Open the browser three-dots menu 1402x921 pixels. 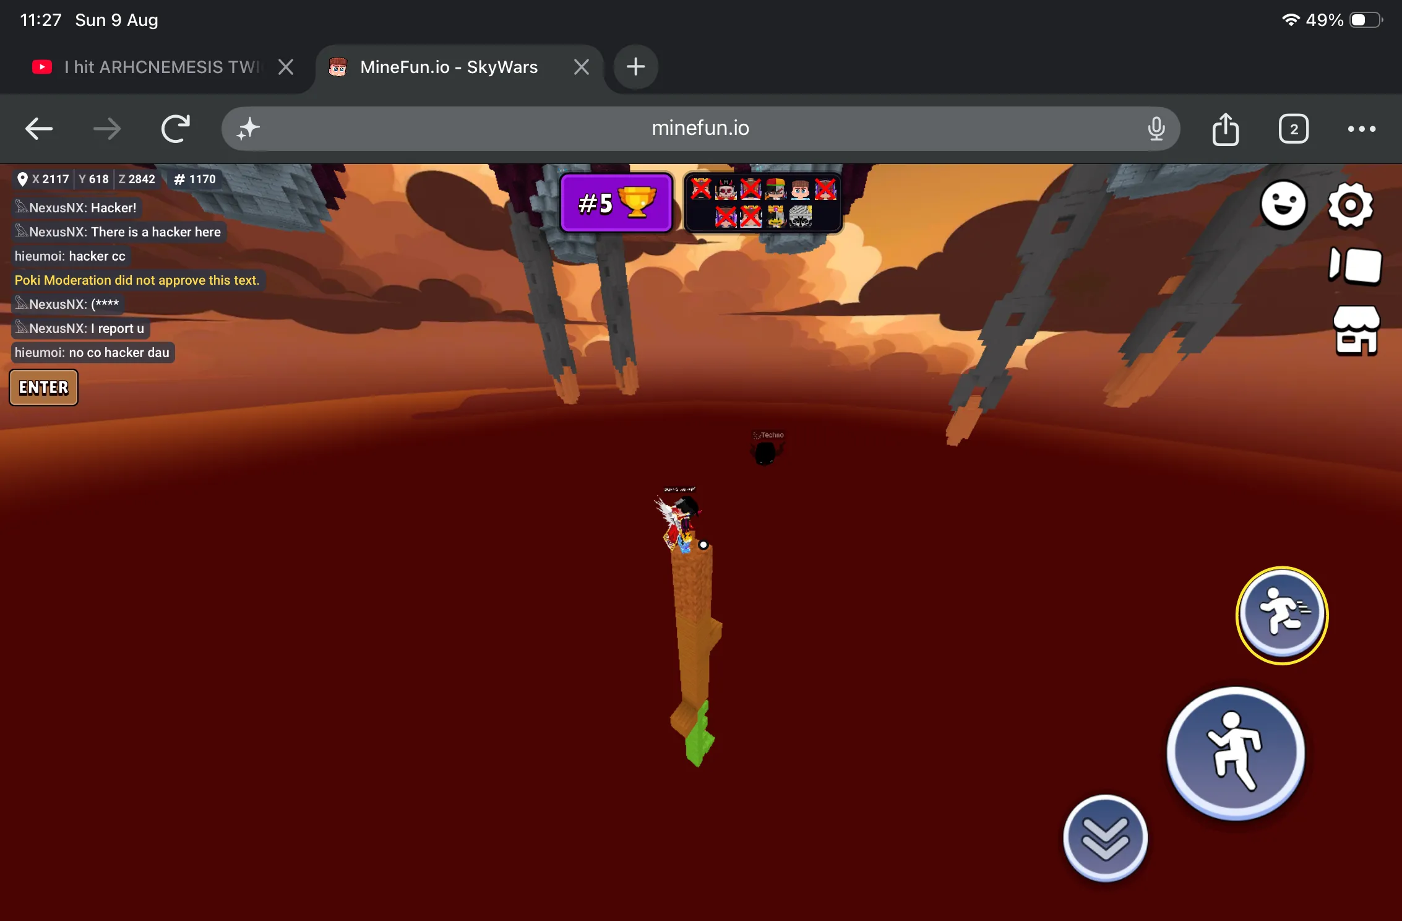coord(1362,129)
